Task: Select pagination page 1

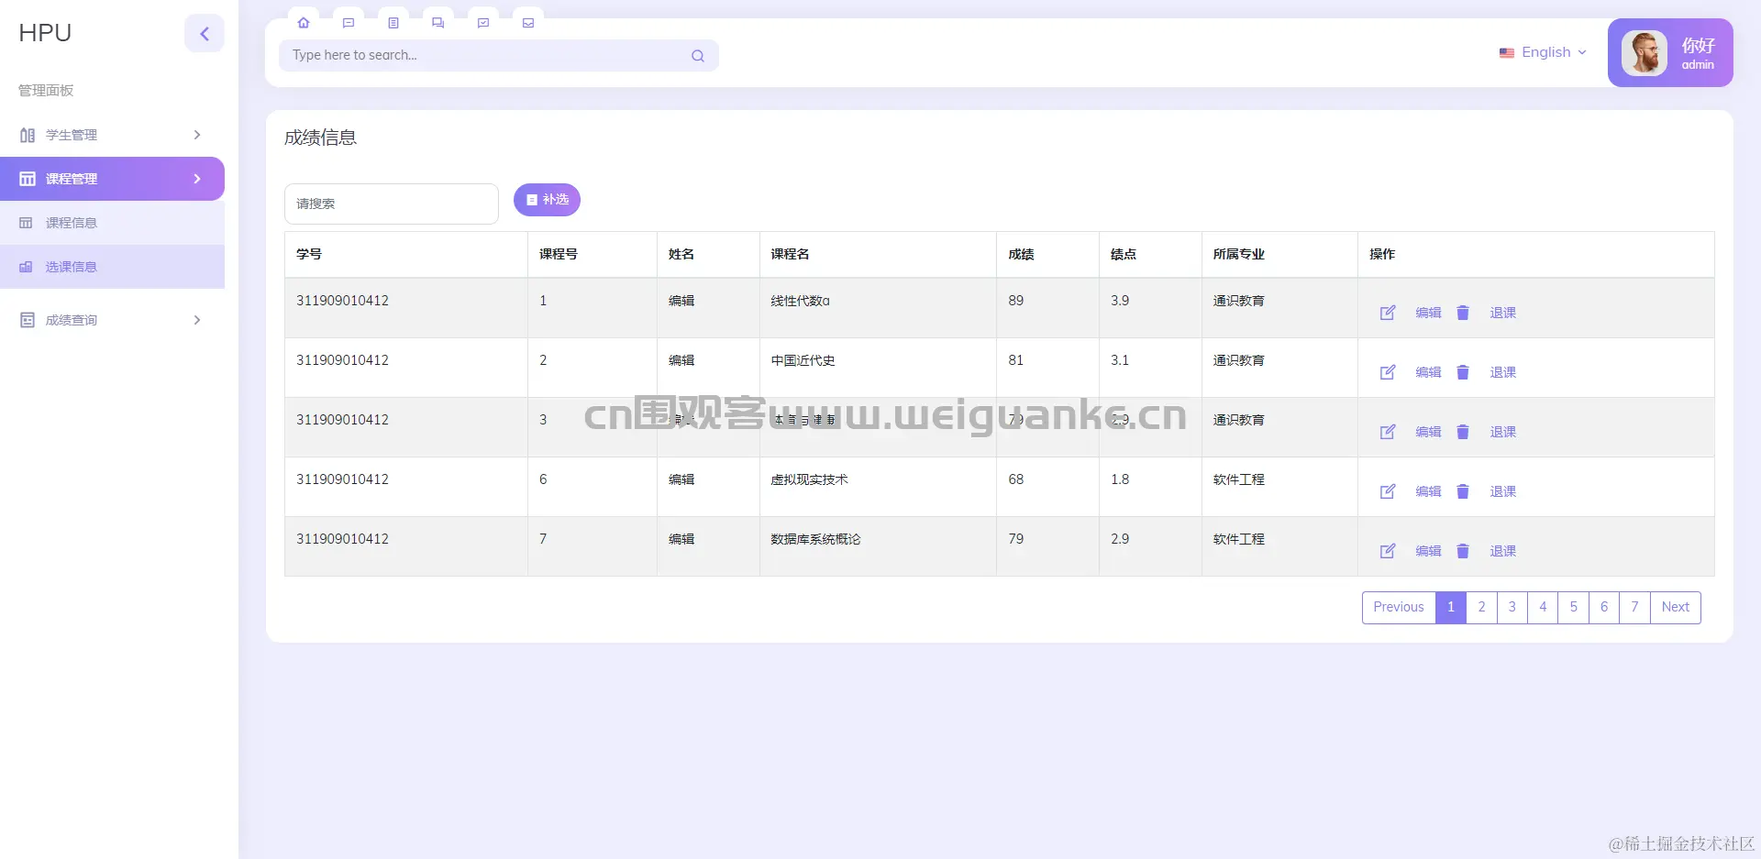Action: click(x=1451, y=608)
